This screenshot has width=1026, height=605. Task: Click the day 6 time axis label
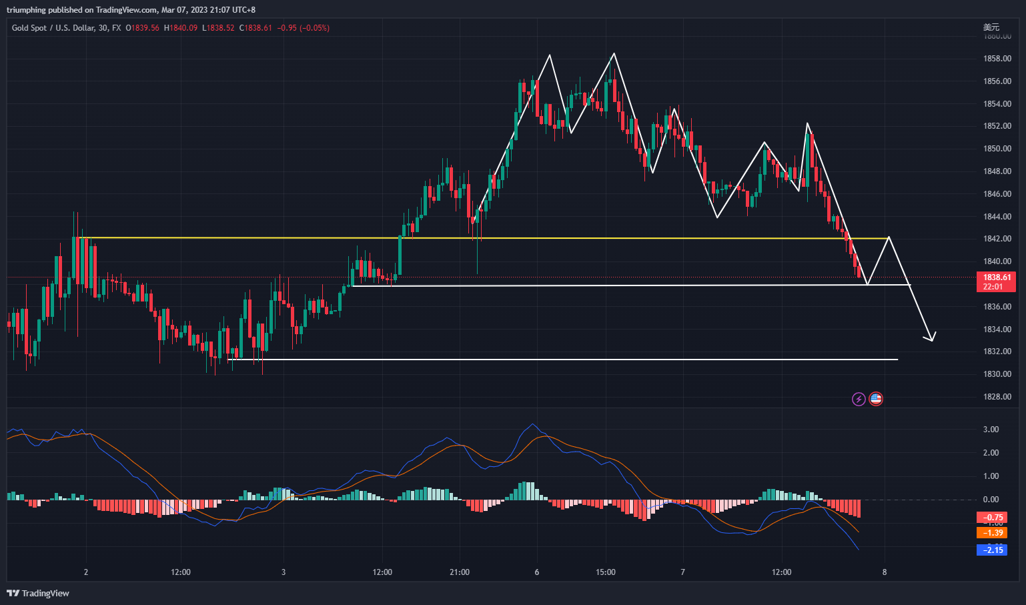pyautogui.click(x=537, y=572)
